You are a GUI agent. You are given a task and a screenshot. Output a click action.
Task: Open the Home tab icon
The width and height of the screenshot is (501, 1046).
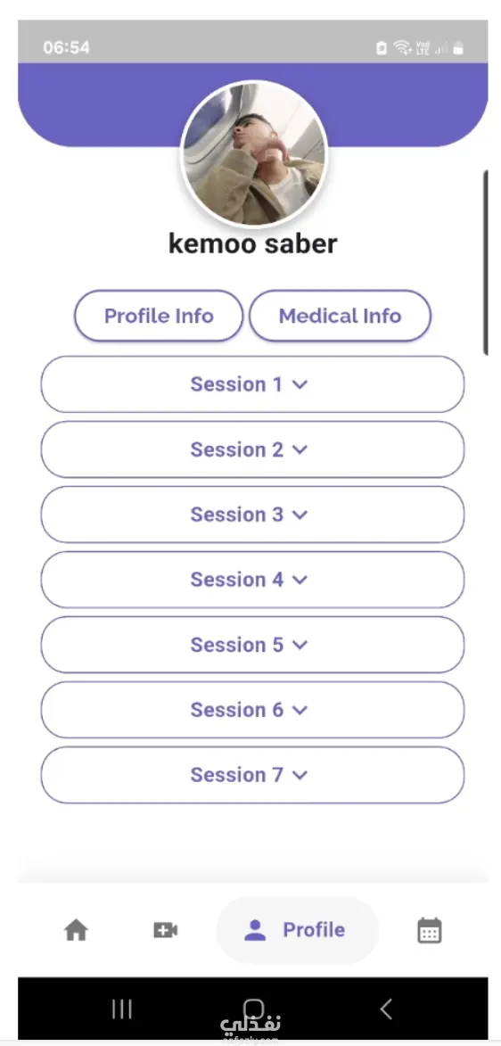76,930
